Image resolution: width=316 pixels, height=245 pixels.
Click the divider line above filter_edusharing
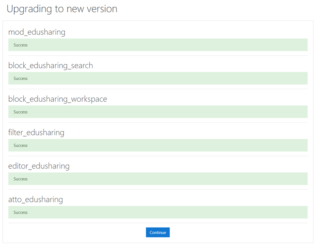(158, 123)
